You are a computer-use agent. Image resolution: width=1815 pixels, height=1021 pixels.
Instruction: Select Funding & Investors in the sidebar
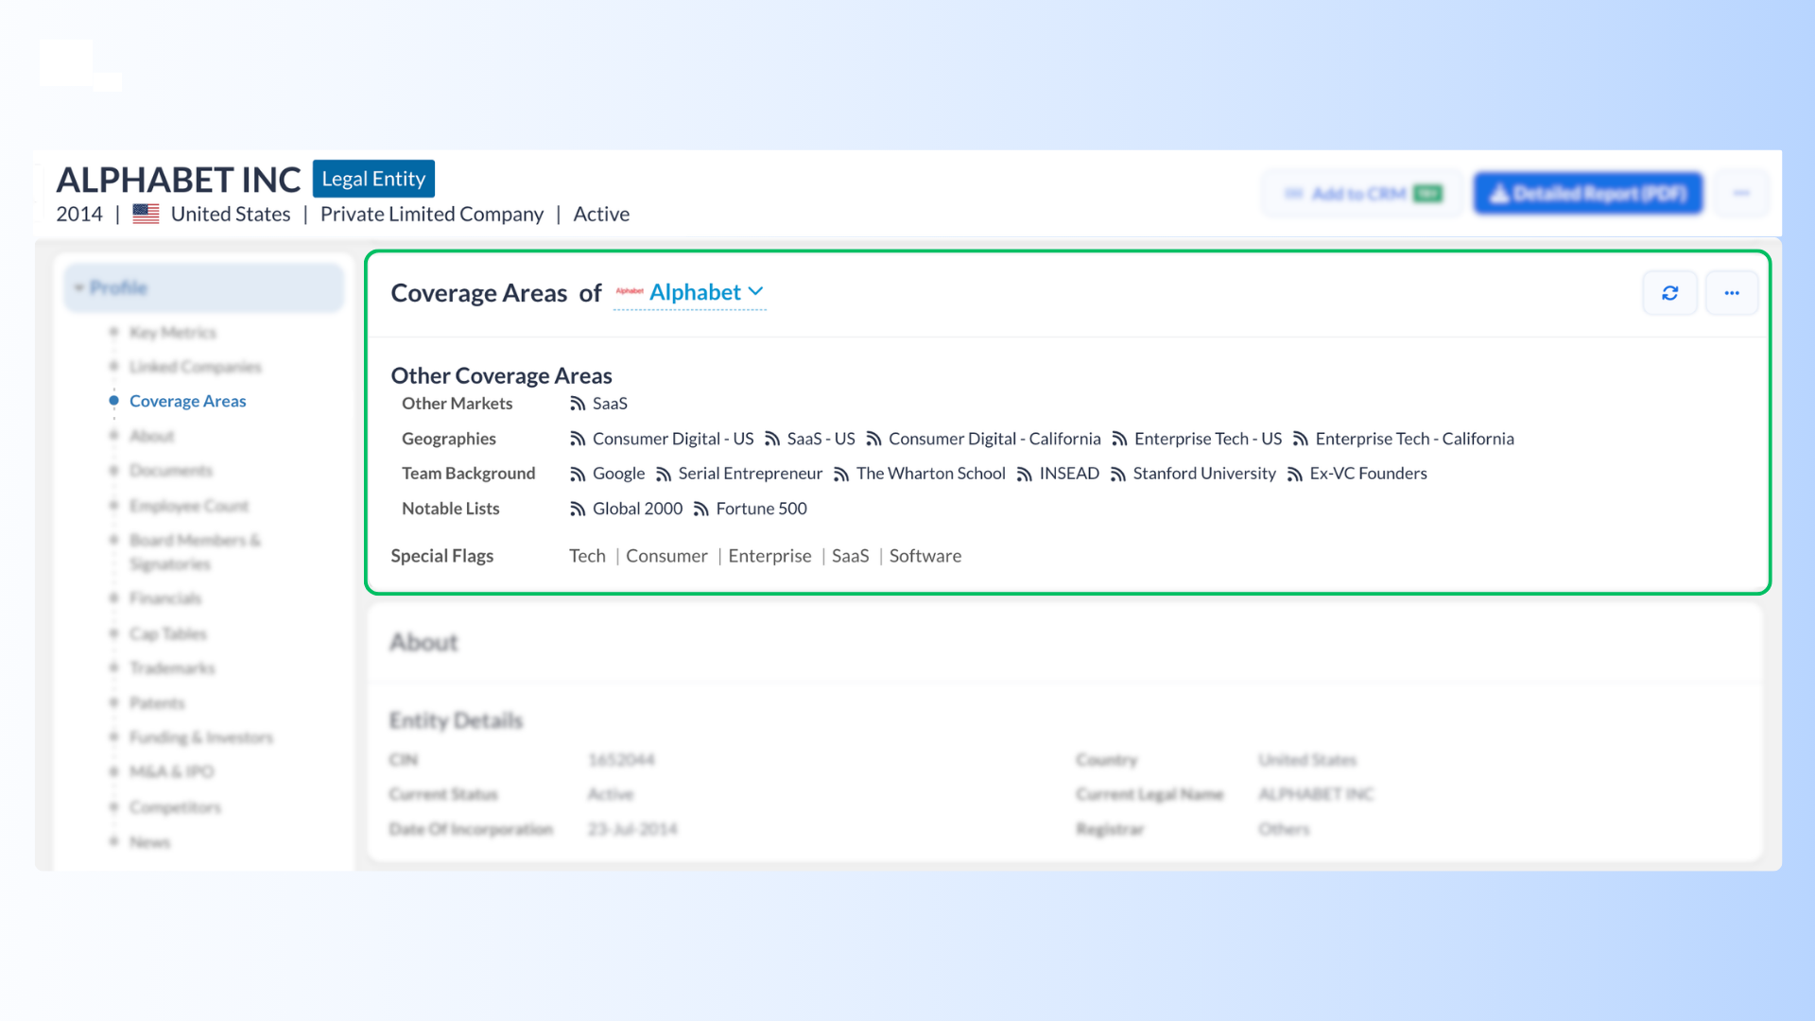(x=201, y=737)
